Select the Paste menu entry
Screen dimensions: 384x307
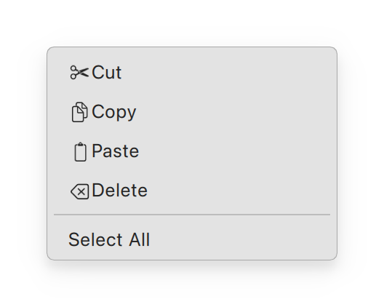(x=192, y=151)
